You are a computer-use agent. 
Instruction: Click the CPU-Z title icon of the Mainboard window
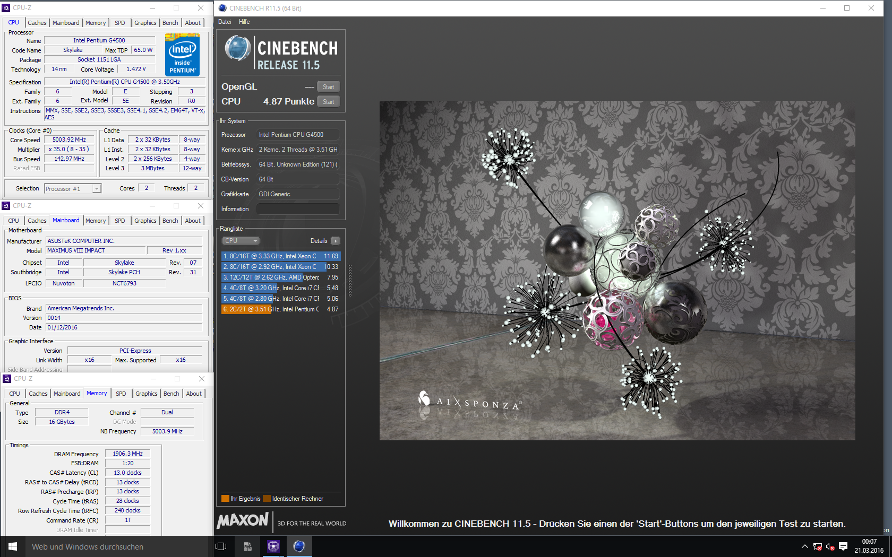(x=6, y=206)
